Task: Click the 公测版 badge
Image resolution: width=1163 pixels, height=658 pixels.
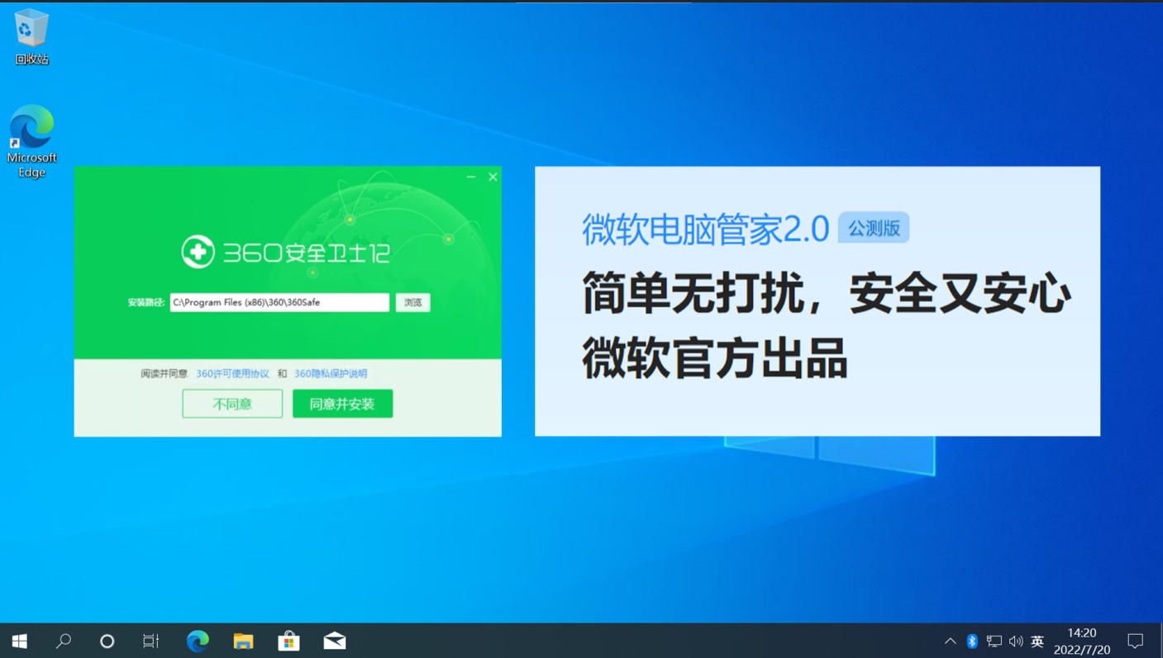Action: tap(874, 228)
